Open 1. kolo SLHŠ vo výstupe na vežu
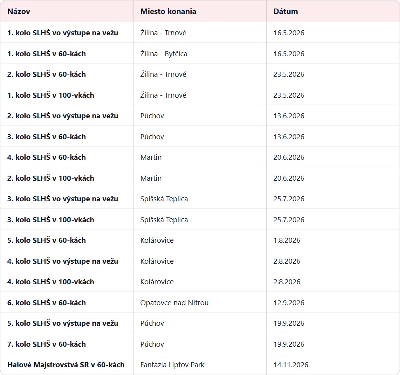Image resolution: width=400 pixels, height=375 pixels. point(63,33)
